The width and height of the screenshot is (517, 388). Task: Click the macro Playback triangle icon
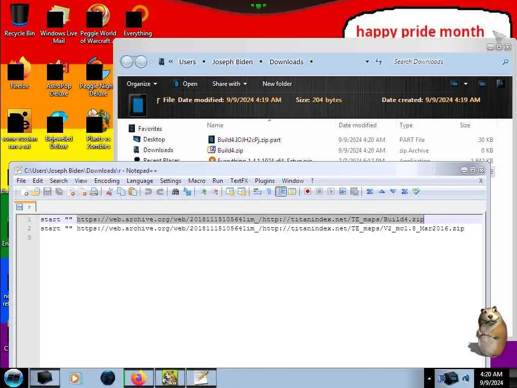tap(331, 191)
